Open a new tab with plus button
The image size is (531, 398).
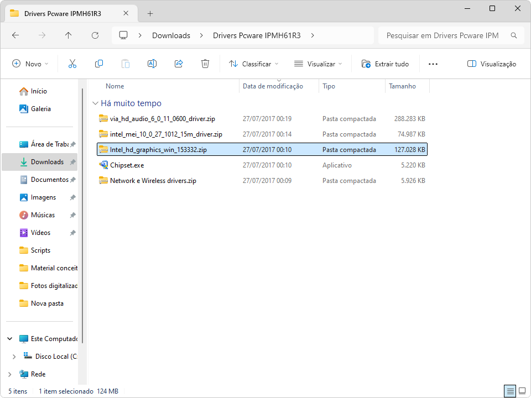coord(150,13)
